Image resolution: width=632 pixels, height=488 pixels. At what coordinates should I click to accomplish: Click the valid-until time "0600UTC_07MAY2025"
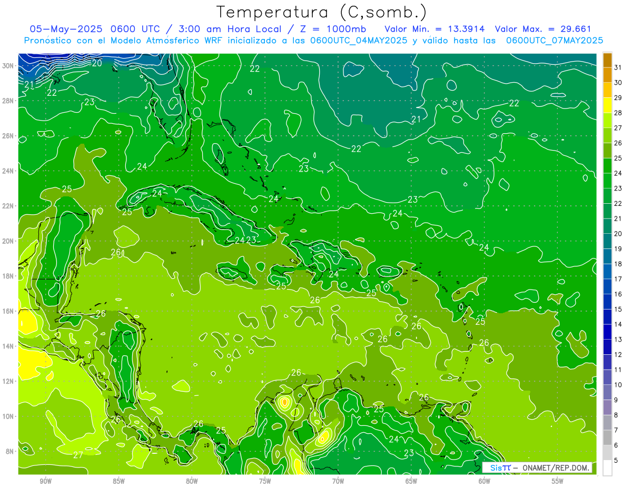[554, 40]
